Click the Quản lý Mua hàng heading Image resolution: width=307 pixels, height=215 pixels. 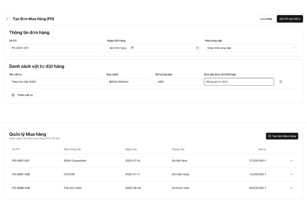[28, 134]
